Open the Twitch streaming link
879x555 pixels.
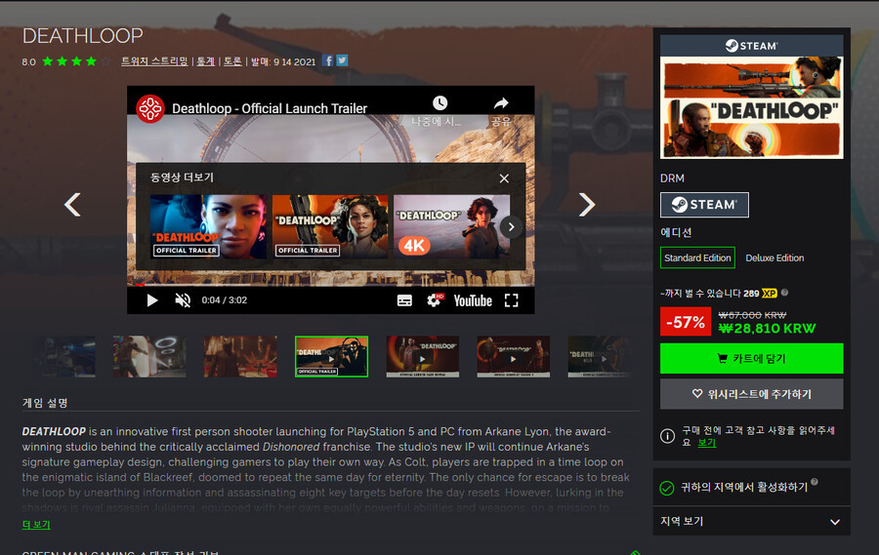tap(154, 61)
